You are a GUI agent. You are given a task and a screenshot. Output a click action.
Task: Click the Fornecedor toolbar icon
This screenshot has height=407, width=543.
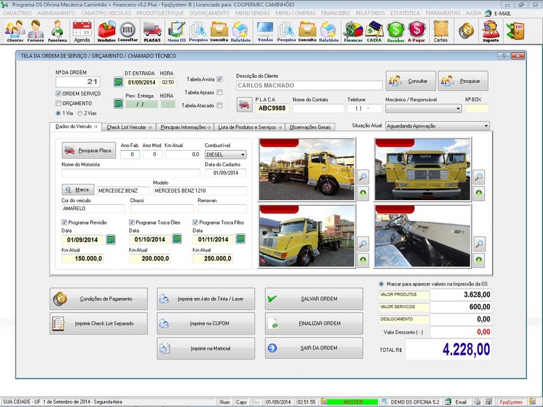35,30
